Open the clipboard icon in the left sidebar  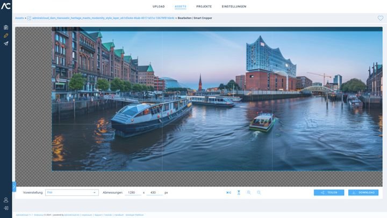point(6,27)
